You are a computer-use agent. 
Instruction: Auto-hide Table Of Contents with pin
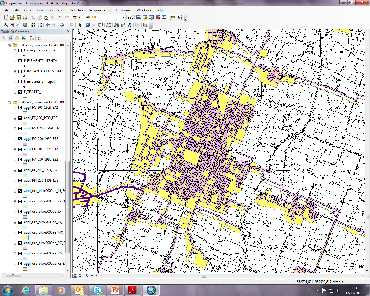64,32
